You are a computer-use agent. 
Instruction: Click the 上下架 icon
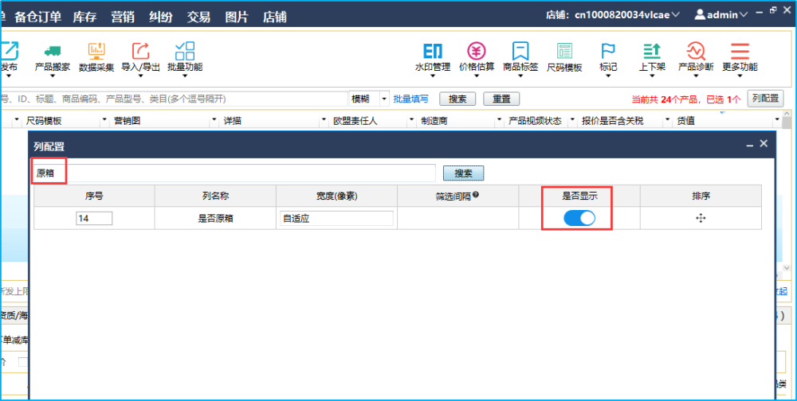coord(652,51)
